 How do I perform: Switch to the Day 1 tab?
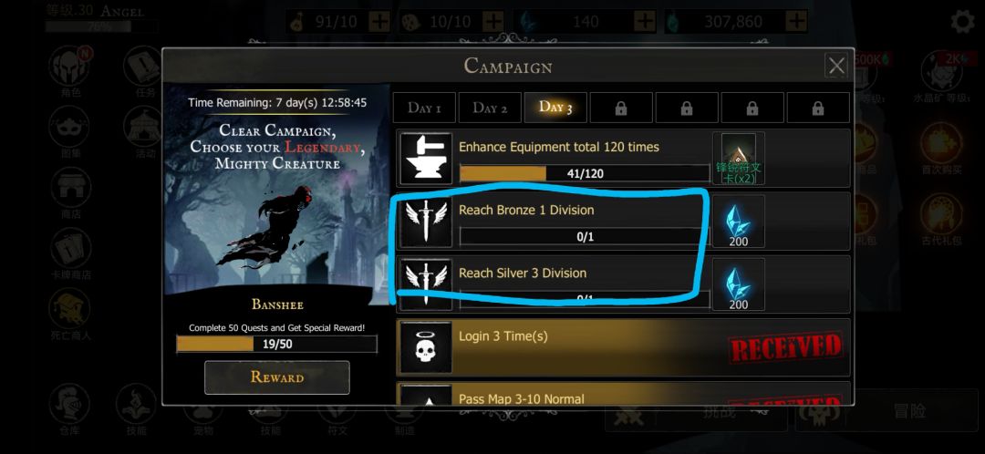pos(424,108)
